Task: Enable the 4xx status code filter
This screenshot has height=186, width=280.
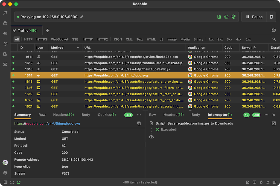Action: click(238, 39)
